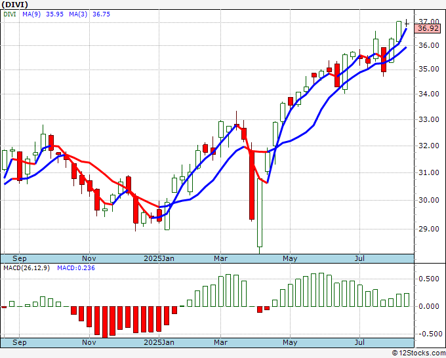This screenshot has height=358, width=446.
Task: Click the 33.00 price axis label
Action: [429, 119]
